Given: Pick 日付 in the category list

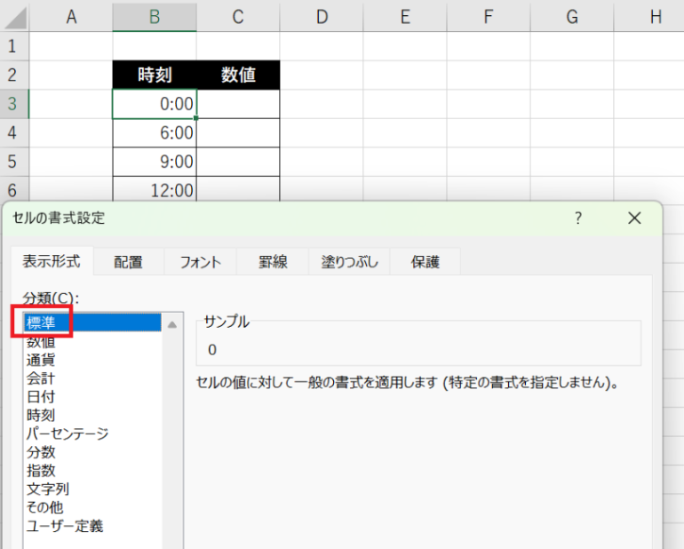Looking at the screenshot, I should (92, 396).
